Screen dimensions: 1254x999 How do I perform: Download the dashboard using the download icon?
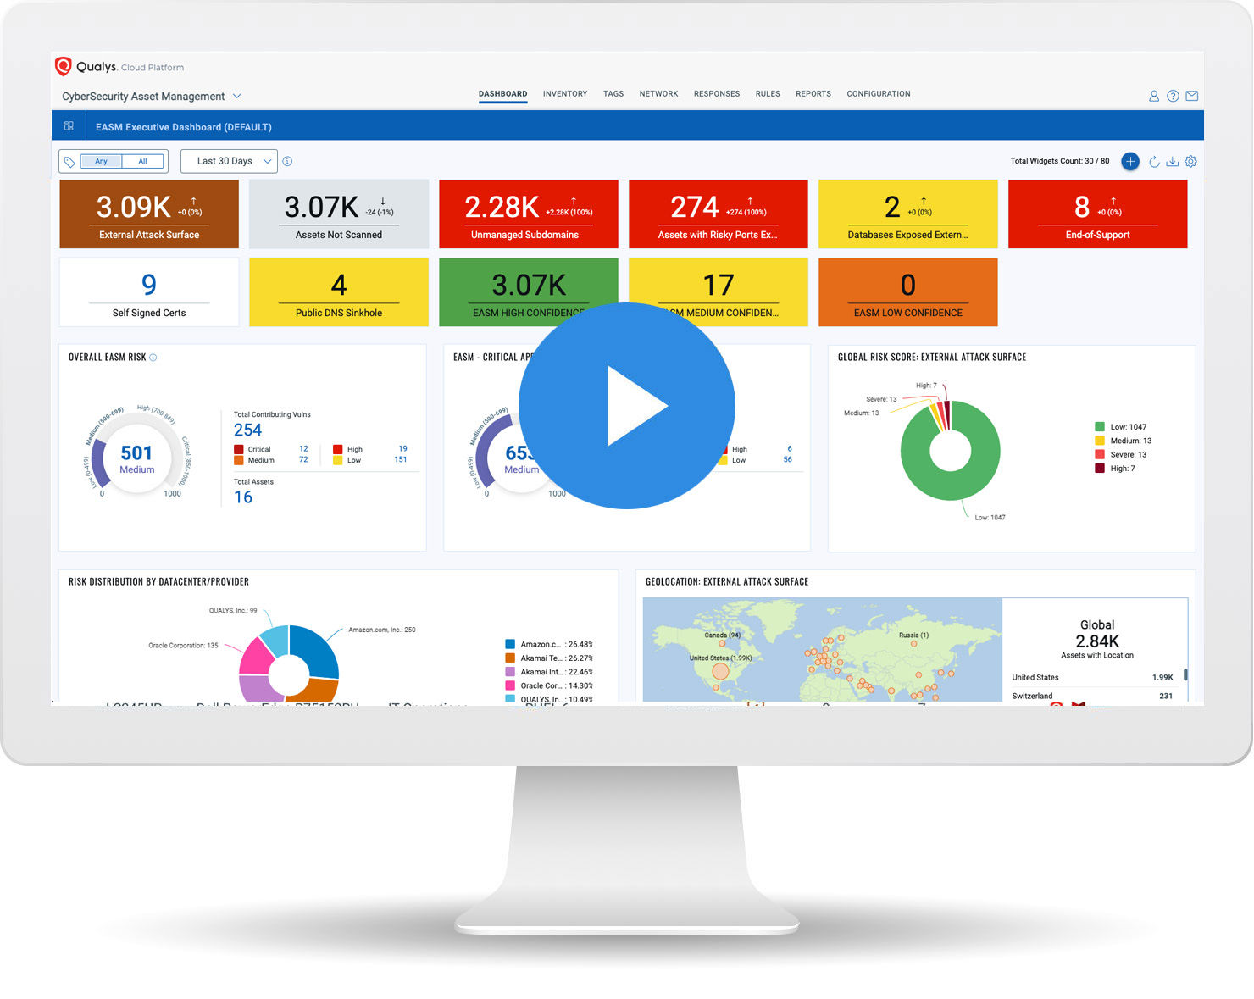pyautogui.click(x=1173, y=161)
